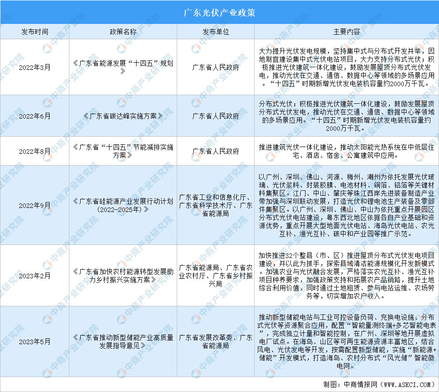Click the date cell 2022年3月
The width and height of the screenshot is (439, 392).
click(x=35, y=67)
